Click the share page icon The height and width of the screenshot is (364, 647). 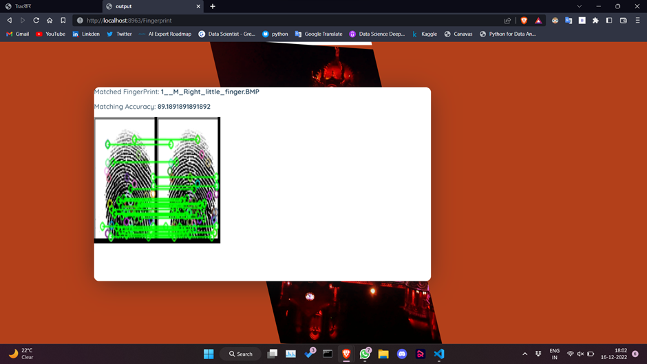tap(507, 20)
